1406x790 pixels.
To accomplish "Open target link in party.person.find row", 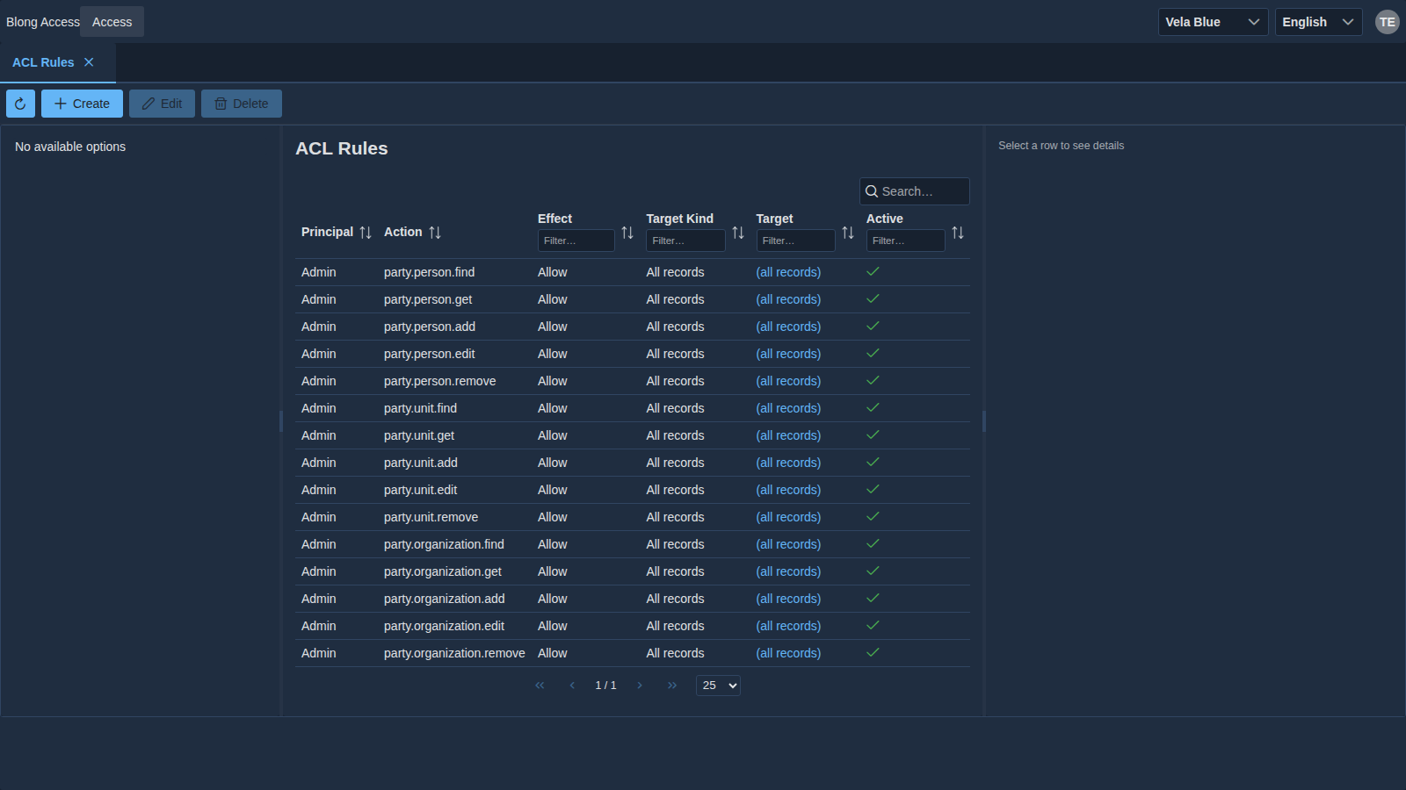I will [x=788, y=272].
